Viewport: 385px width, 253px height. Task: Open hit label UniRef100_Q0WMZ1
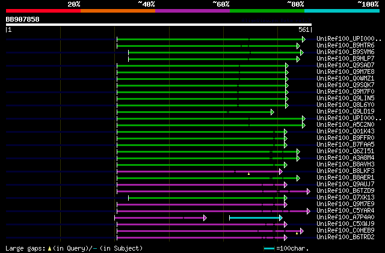[345, 79]
